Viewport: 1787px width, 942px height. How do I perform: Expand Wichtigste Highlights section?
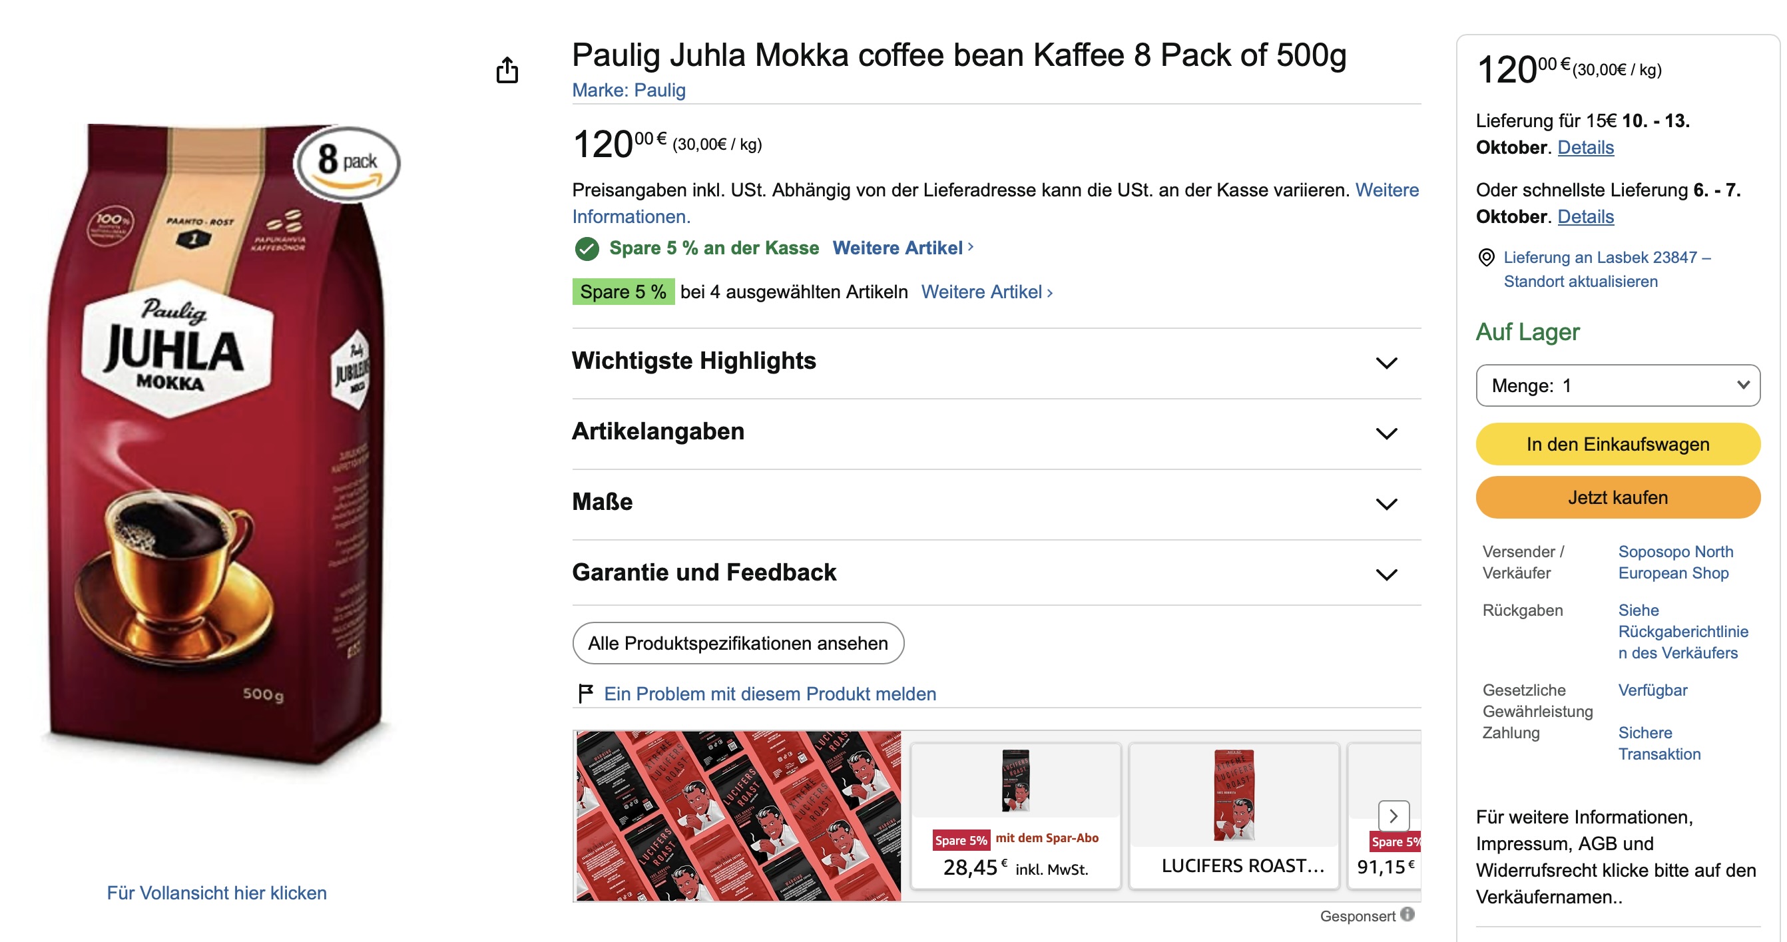pos(996,362)
